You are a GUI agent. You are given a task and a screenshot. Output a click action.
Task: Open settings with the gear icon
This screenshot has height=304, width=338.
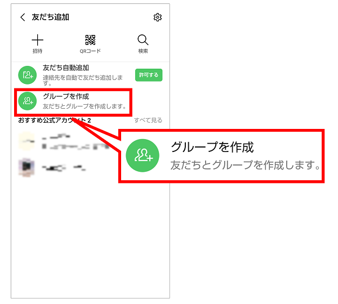click(158, 17)
